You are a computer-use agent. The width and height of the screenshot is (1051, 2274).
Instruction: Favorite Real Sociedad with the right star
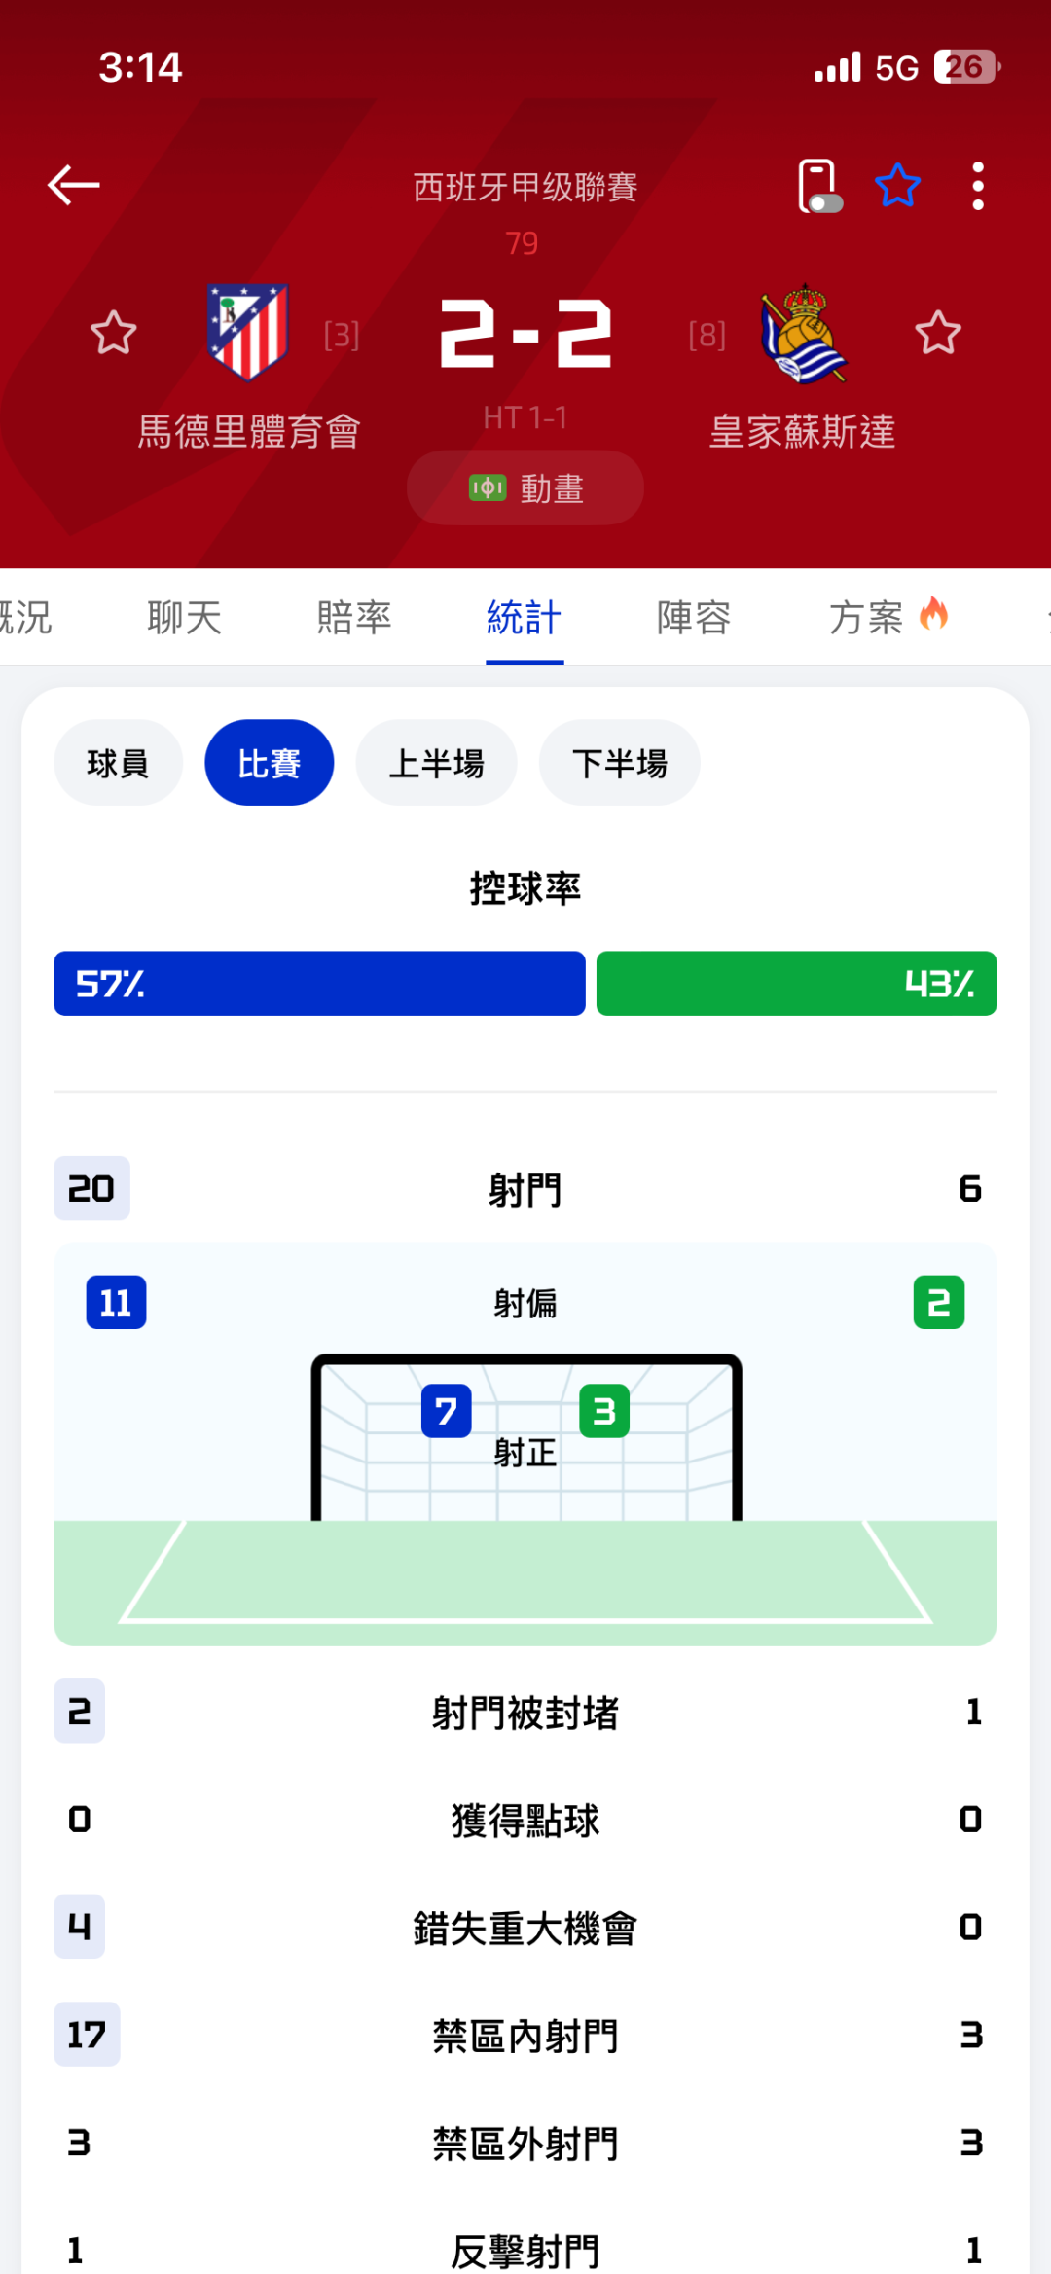(x=938, y=333)
